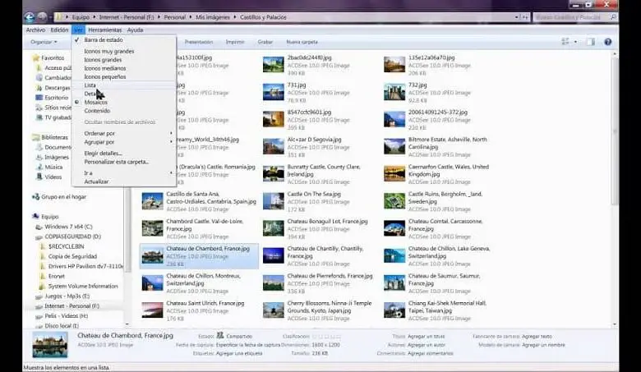Toggle the Barra de estado checkmark option

click(x=103, y=39)
